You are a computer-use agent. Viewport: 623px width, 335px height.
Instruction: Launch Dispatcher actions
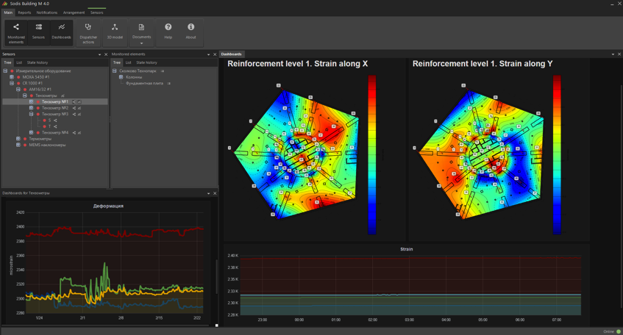[x=88, y=32]
